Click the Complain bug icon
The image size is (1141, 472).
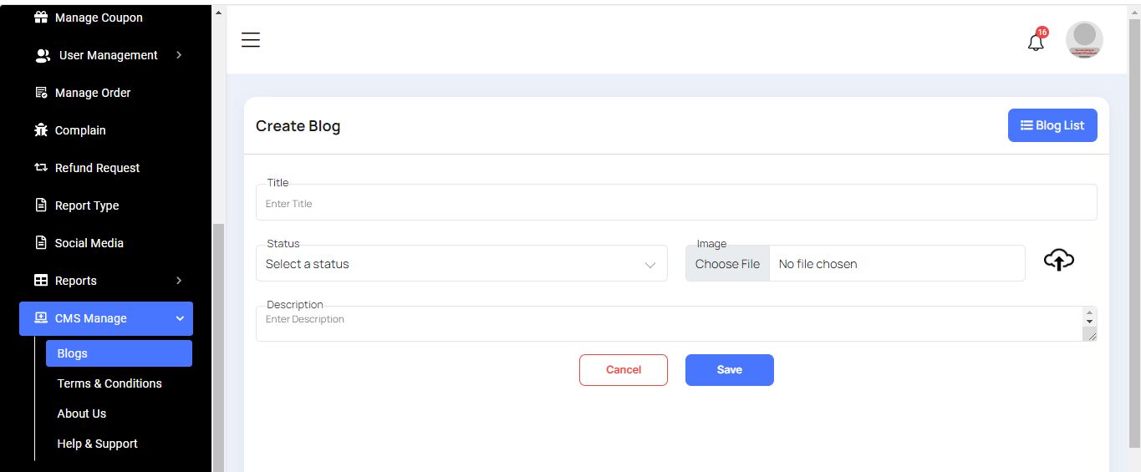tap(41, 130)
